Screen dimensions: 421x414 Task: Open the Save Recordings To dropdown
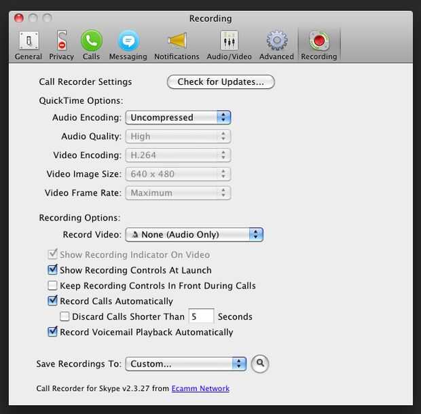(186, 364)
